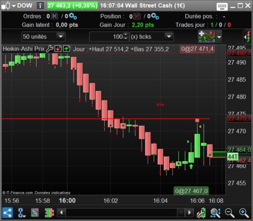Click the 'Trades jour' 1 / 0 / 0 value
Image resolution: width=253 pixels, height=221 pixels.
coord(221,25)
